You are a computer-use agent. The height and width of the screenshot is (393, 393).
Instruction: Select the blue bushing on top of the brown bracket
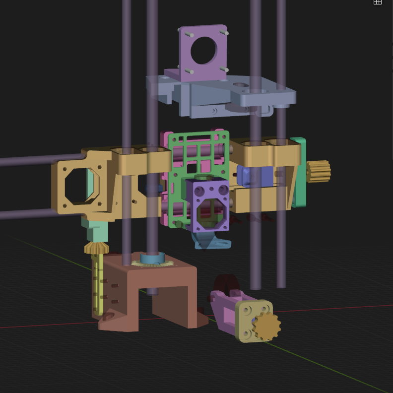coord(152,258)
